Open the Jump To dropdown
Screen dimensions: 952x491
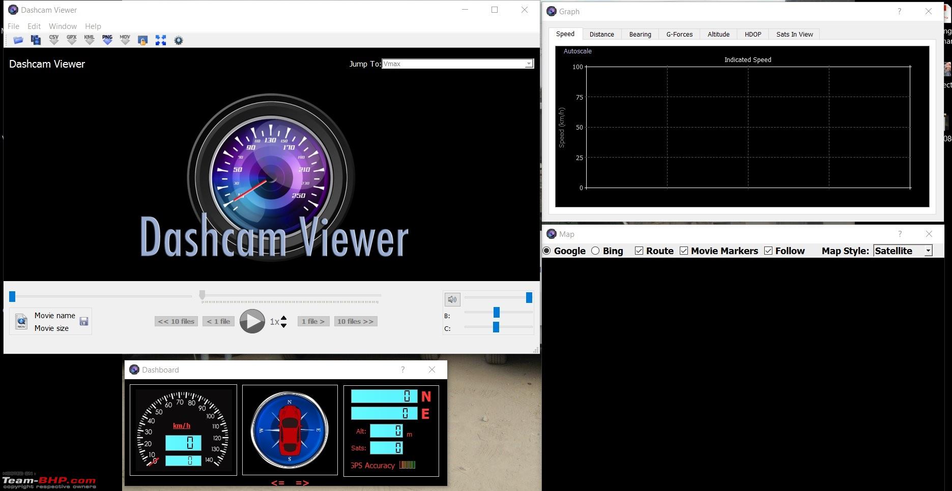[457, 64]
